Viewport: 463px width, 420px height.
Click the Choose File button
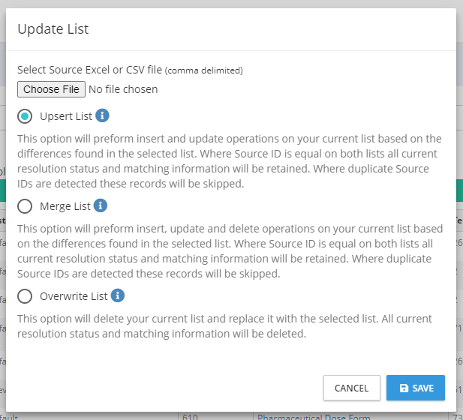[x=51, y=89]
